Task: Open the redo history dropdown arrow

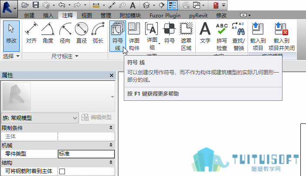Action: pos(85,5)
